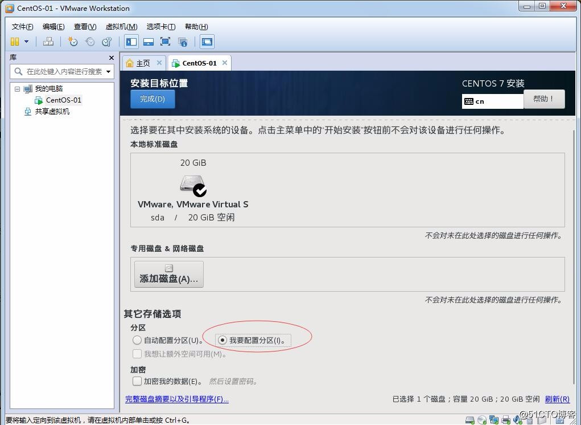This screenshot has height=425, width=581.
Task: Pause the virtual machine with the yellow button
Action: [x=14, y=42]
